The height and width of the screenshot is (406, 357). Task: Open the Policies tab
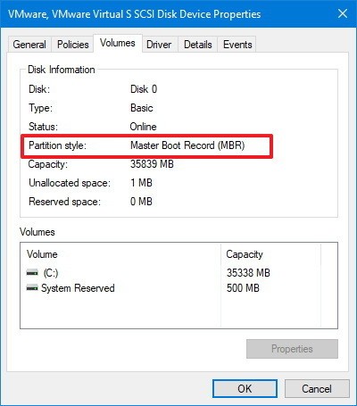click(73, 45)
